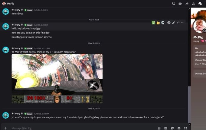Image resolution: width=206 pixels, height=130 pixels.
Task: Toggle the user profile panel icon
Action: (x=200, y=4)
